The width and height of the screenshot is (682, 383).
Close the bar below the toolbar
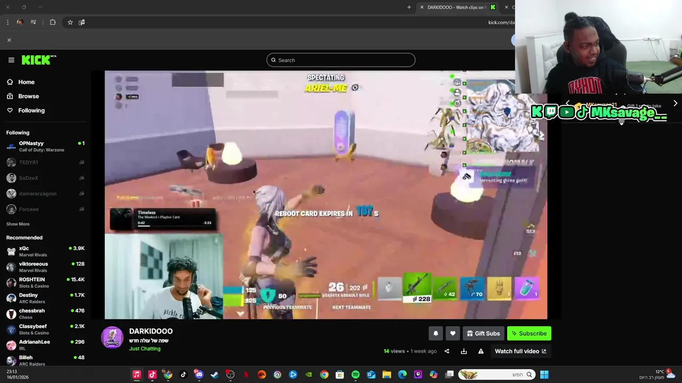[x=9, y=40]
